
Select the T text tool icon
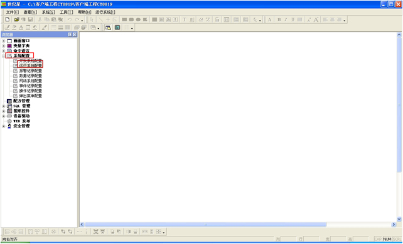click(185, 19)
